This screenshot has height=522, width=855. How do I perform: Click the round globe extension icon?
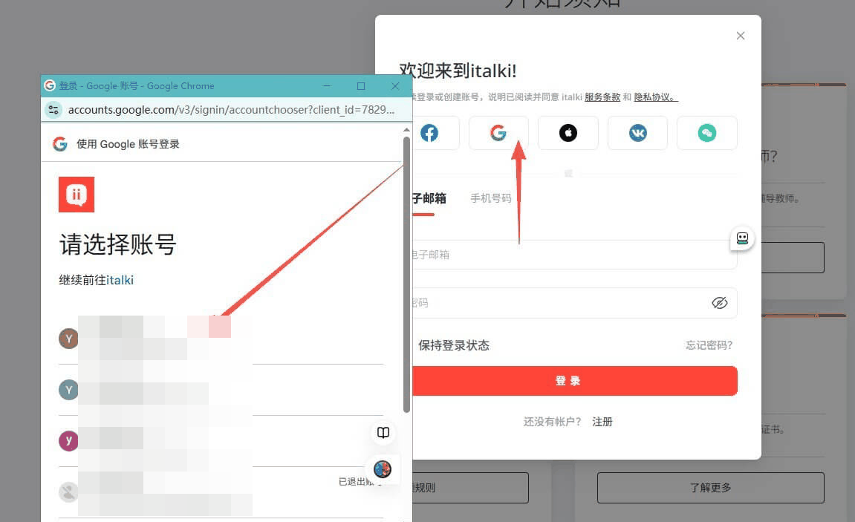coord(383,469)
